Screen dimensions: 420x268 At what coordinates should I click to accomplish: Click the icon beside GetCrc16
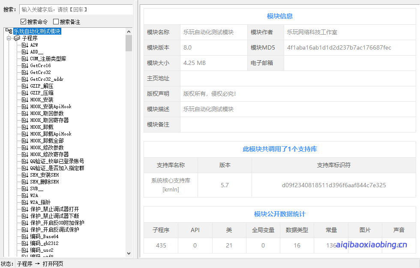click(x=25, y=65)
